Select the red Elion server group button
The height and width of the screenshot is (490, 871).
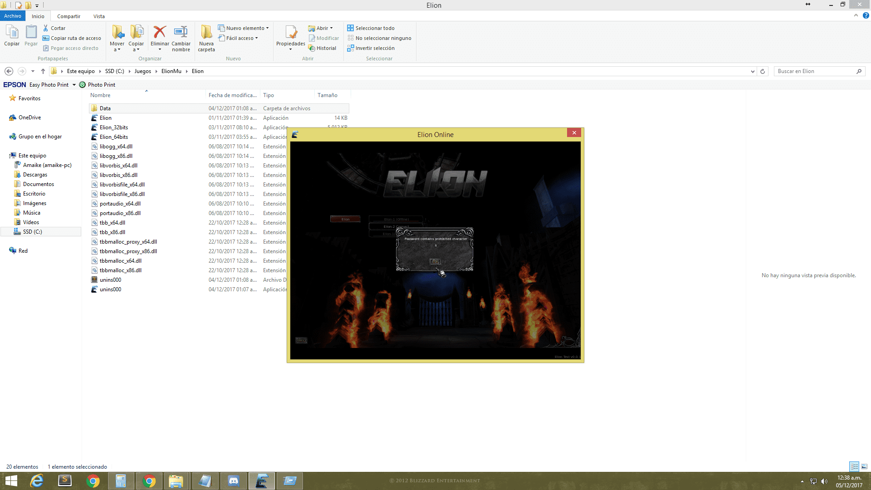[345, 219]
